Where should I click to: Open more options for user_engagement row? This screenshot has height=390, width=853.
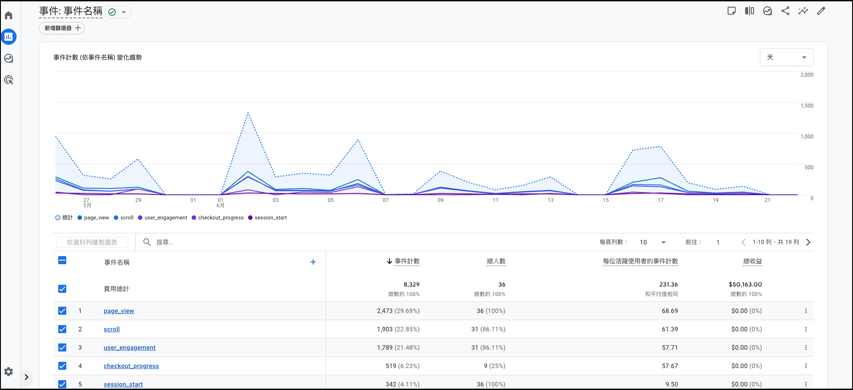click(x=806, y=347)
